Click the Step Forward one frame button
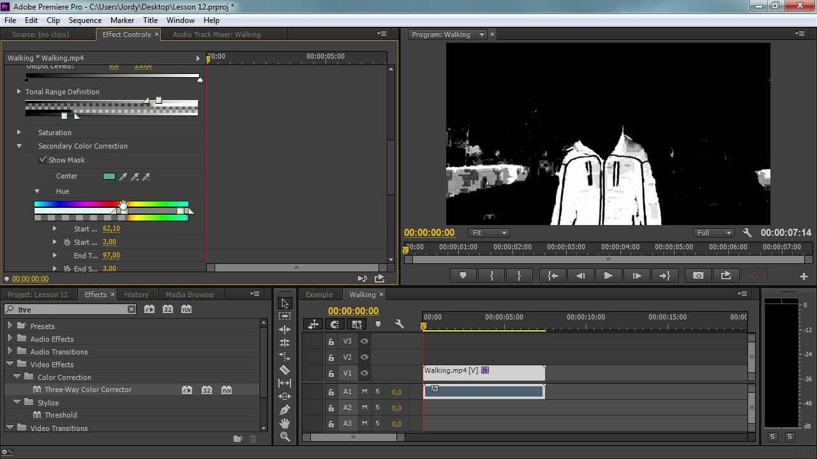 pyautogui.click(x=636, y=275)
